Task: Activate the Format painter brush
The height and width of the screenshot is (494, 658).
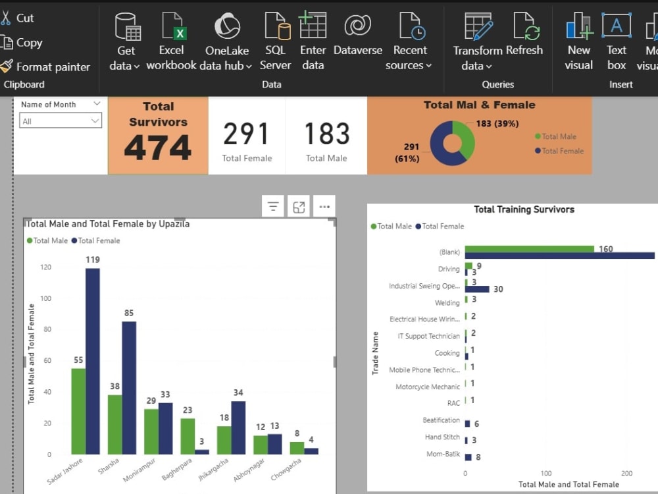Action: coord(7,66)
